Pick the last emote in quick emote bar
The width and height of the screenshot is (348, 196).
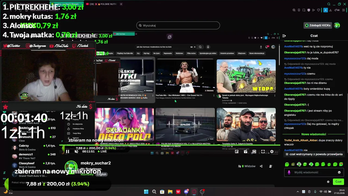tap(341, 164)
